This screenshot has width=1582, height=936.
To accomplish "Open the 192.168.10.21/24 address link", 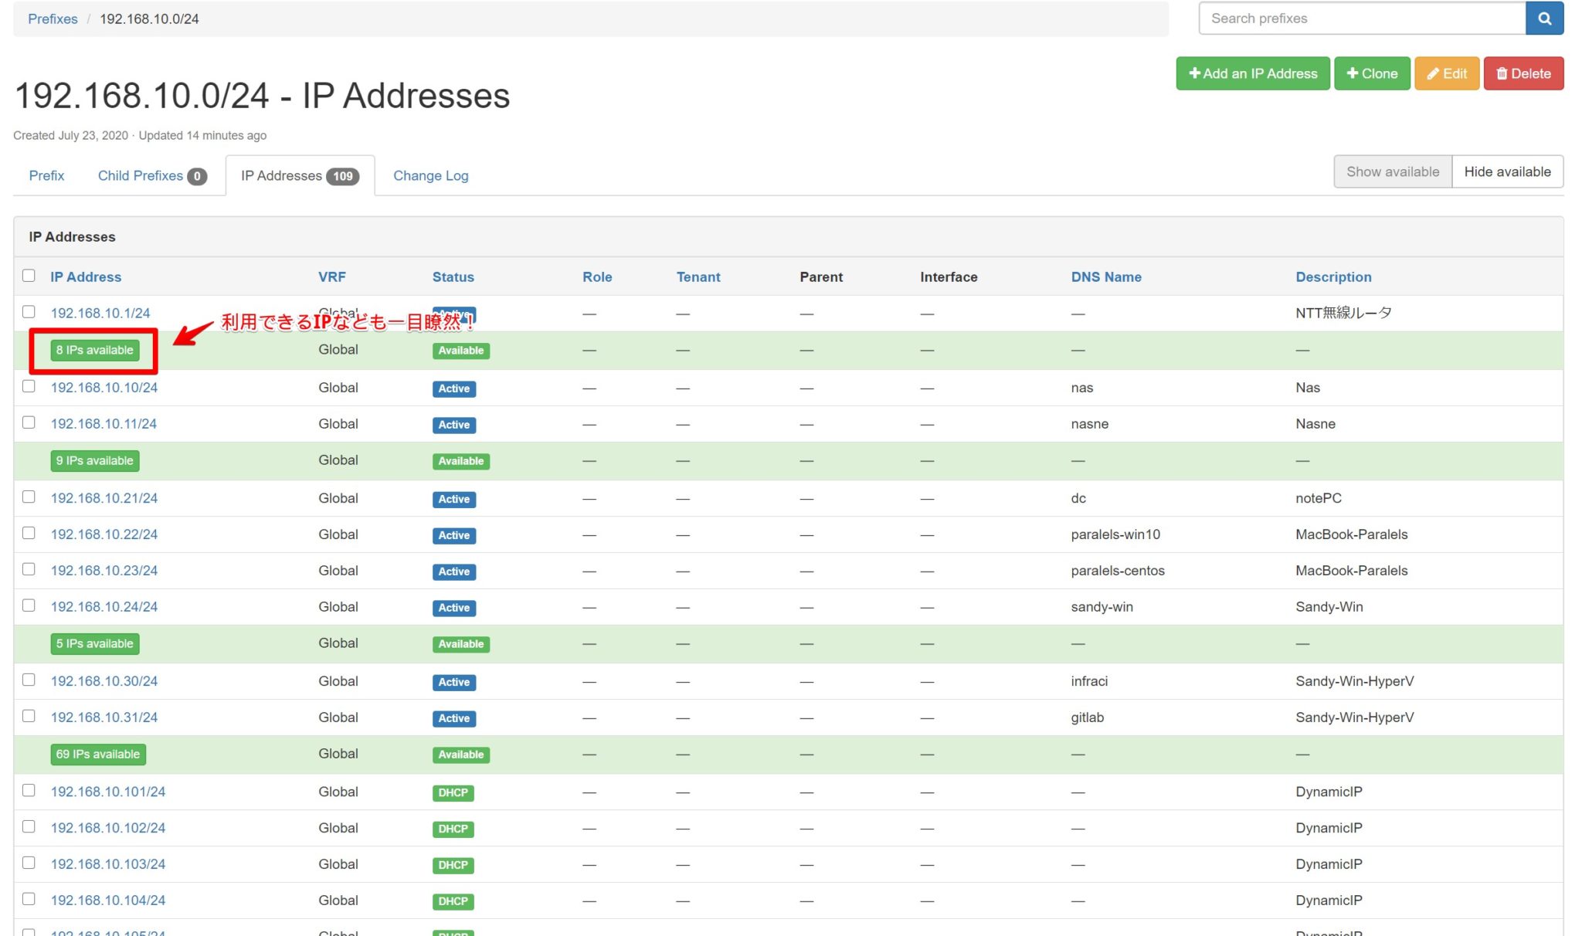I will [104, 498].
